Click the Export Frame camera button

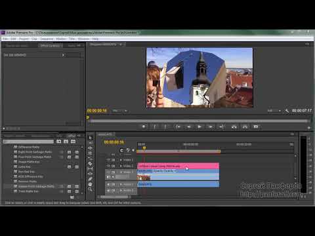pos(255,127)
